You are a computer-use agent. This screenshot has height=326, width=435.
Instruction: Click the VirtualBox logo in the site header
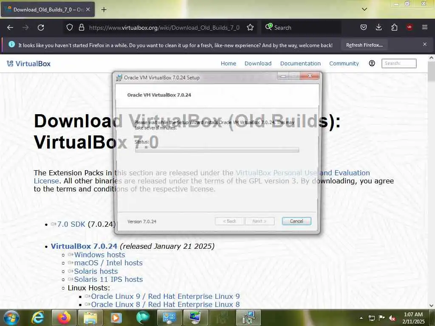[28, 64]
